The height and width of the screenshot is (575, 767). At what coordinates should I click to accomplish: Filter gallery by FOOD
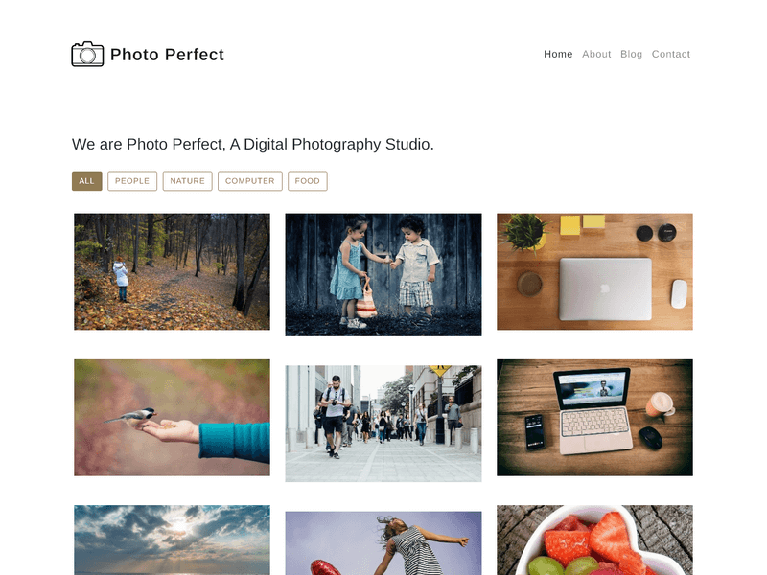point(307,181)
